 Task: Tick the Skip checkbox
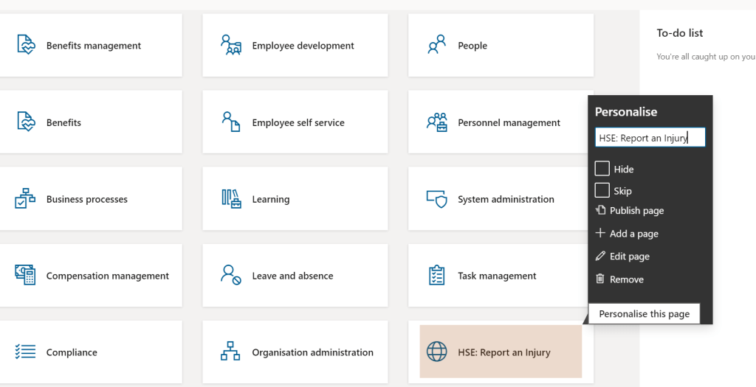tap(602, 190)
